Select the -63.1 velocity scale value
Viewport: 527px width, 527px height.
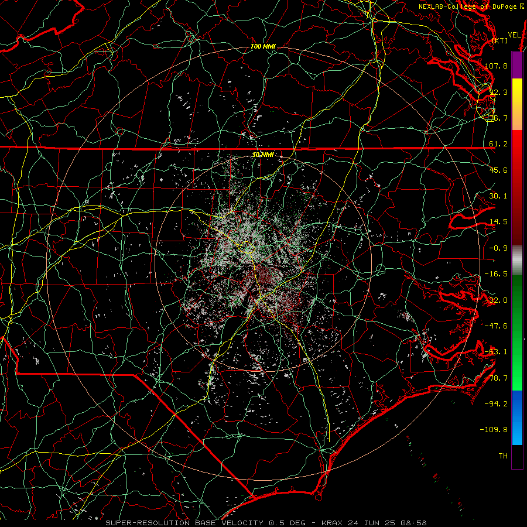pos(496,352)
